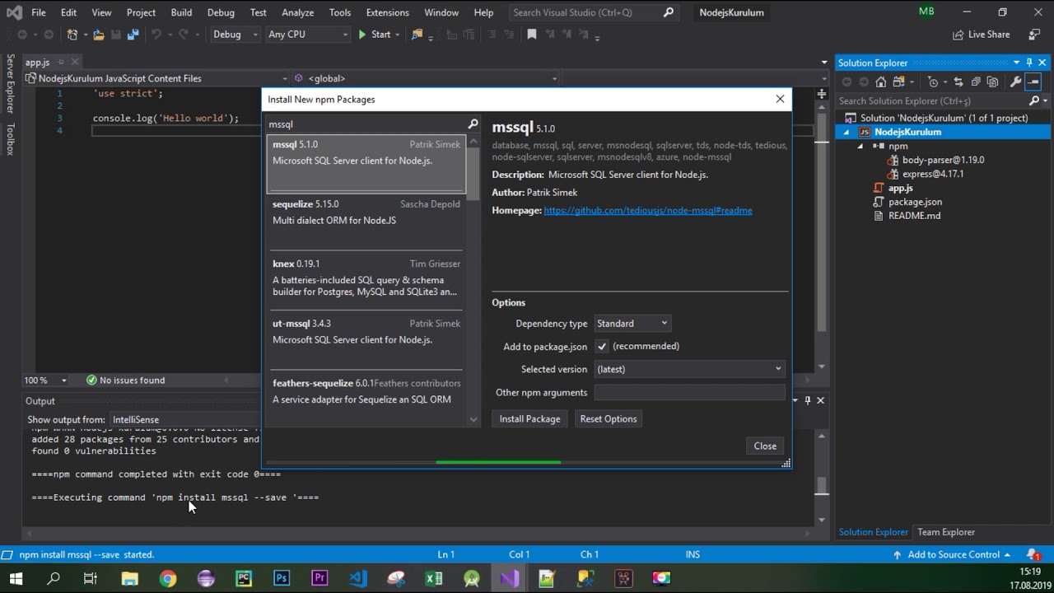Pin the Solution Explorer panel
The image size is (1054, 593).
(x=1029, y=63)
